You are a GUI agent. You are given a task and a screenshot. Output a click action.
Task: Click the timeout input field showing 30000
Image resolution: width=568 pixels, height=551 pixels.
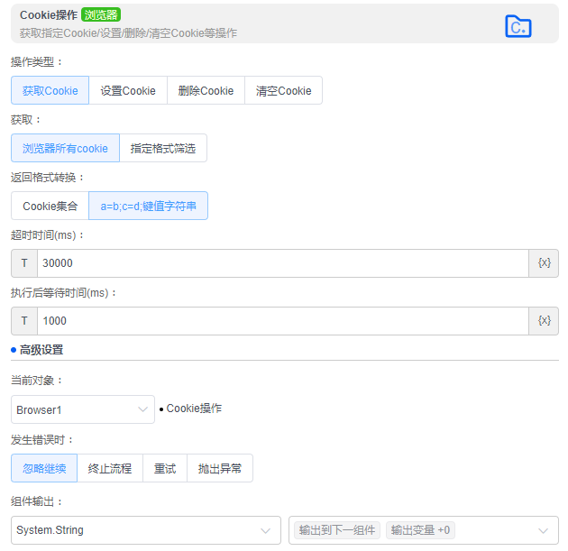[282, 263]
